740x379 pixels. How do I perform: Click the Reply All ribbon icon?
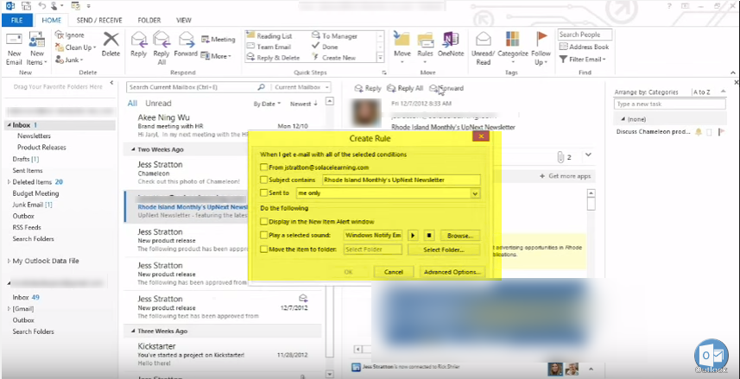click(x=161, y=43)
